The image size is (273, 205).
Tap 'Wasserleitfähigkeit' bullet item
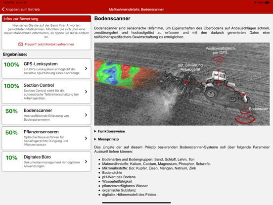[117, 181]
